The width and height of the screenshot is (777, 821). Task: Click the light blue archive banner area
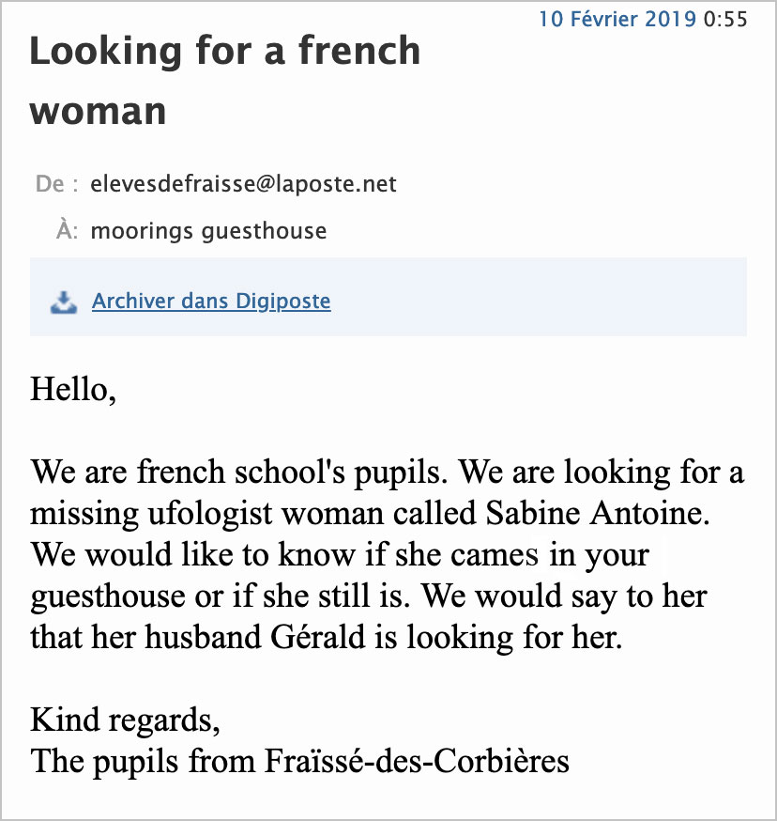click(388, 297)
